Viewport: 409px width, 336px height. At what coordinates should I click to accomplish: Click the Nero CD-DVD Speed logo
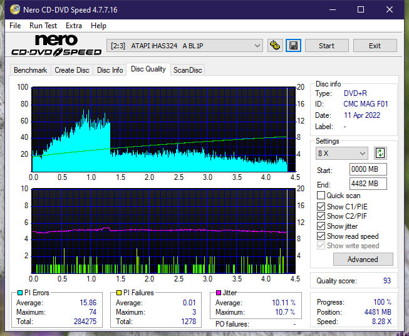[56, 45]
